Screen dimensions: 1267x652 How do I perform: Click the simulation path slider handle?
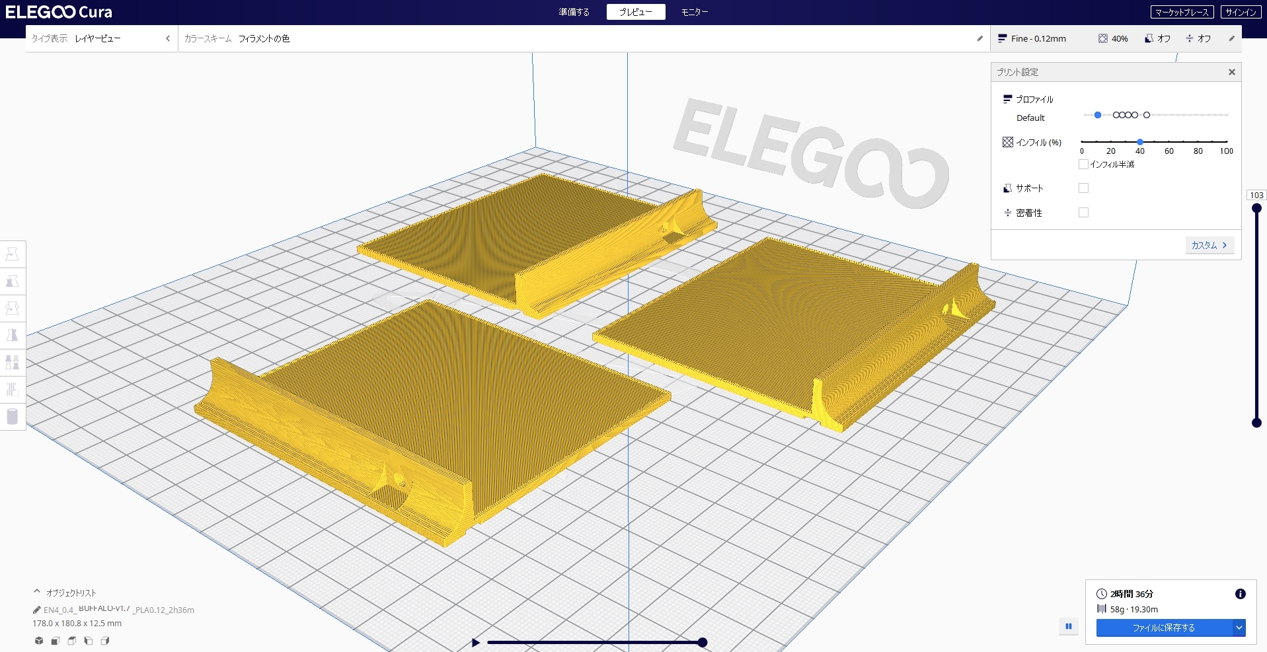pos(703,642)
